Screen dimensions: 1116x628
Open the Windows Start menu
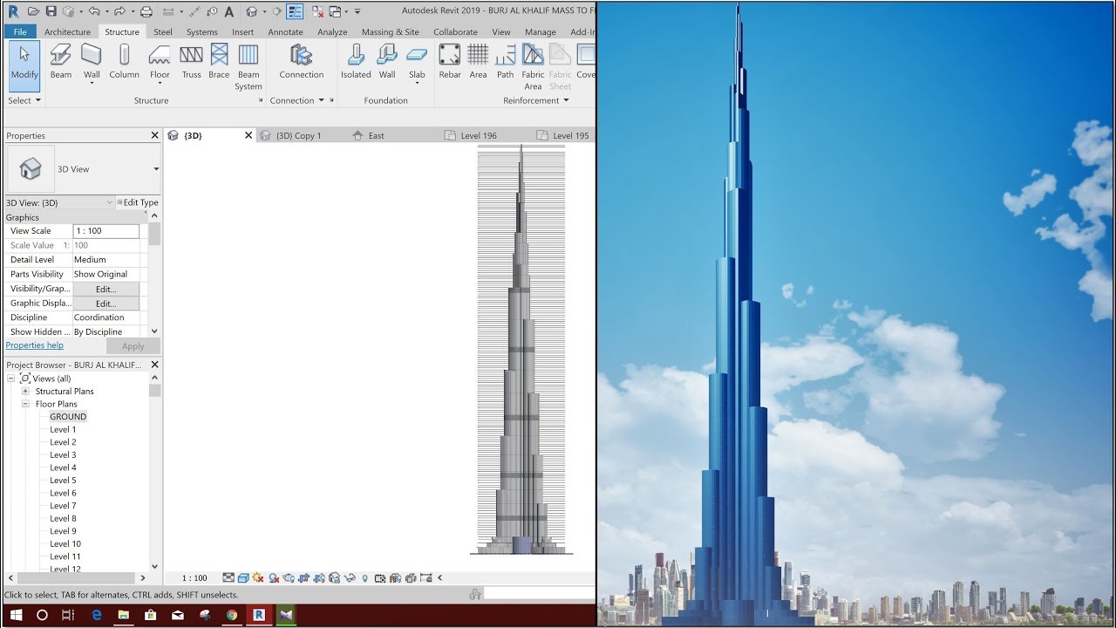tap(16, 615)
